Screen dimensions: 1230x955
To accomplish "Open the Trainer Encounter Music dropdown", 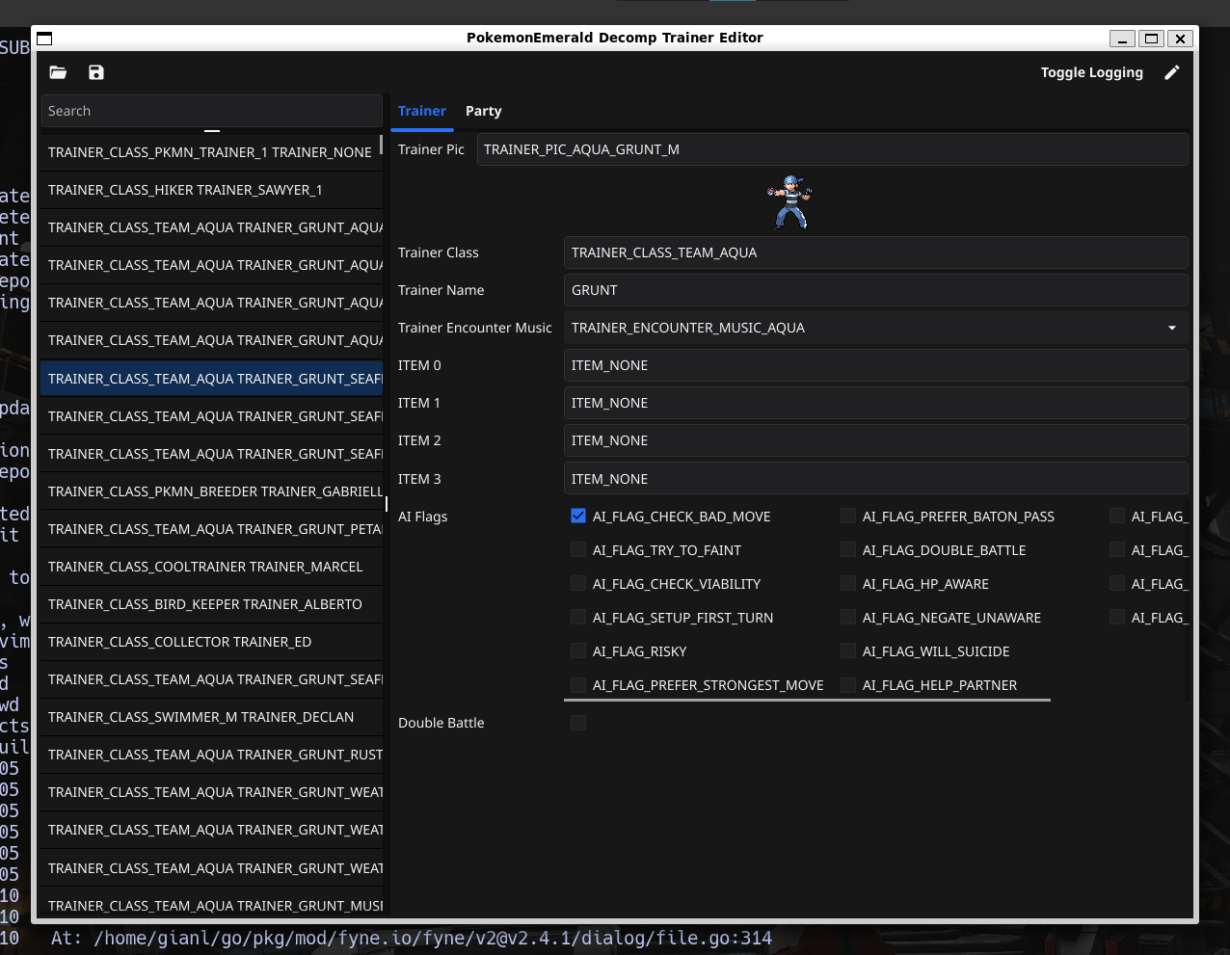I will [1172, 328].
